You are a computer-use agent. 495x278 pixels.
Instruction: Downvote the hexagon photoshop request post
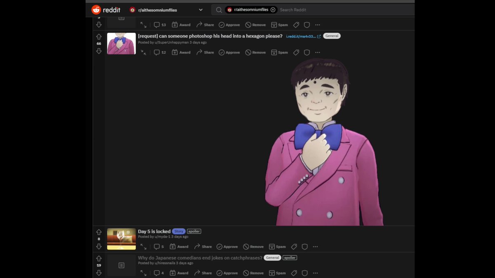click(99, 51)
